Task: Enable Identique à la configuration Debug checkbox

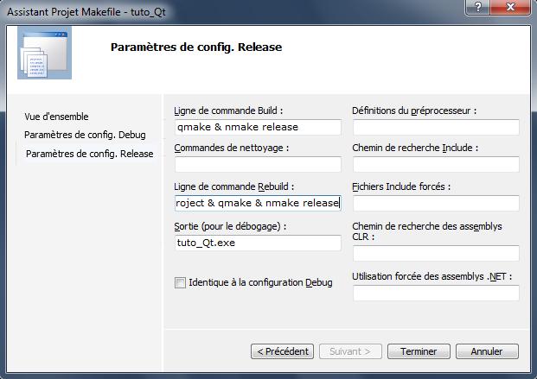Action: [x=180, y=282]
